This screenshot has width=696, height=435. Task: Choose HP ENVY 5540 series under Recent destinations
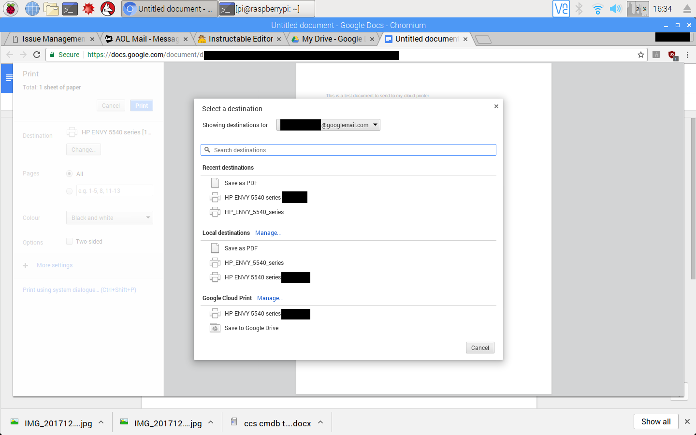coord(348,198)
